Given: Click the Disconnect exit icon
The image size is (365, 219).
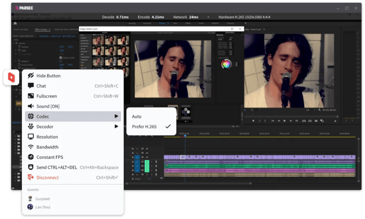Looking at the screenshot, I should pyautogui.click(x=31, y=178).
